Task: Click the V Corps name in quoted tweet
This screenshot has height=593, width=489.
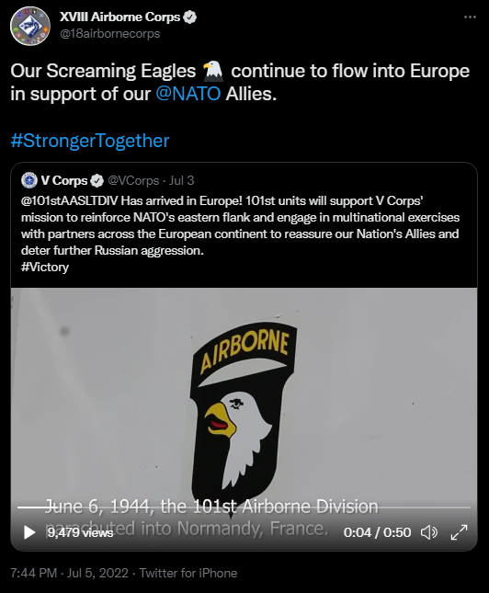Action: (x=64, y=180)
